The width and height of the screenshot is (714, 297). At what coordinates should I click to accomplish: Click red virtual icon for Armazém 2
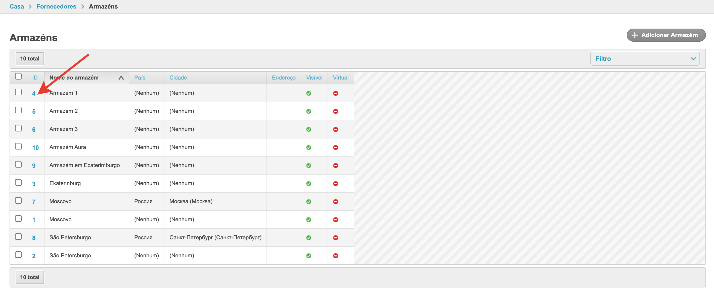pyautogui.click(x=335, y=111)
